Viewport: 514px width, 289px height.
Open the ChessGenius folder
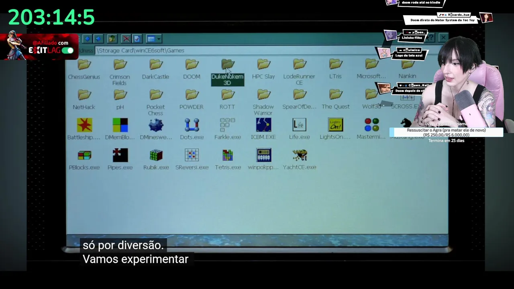[x=84, y=69]
